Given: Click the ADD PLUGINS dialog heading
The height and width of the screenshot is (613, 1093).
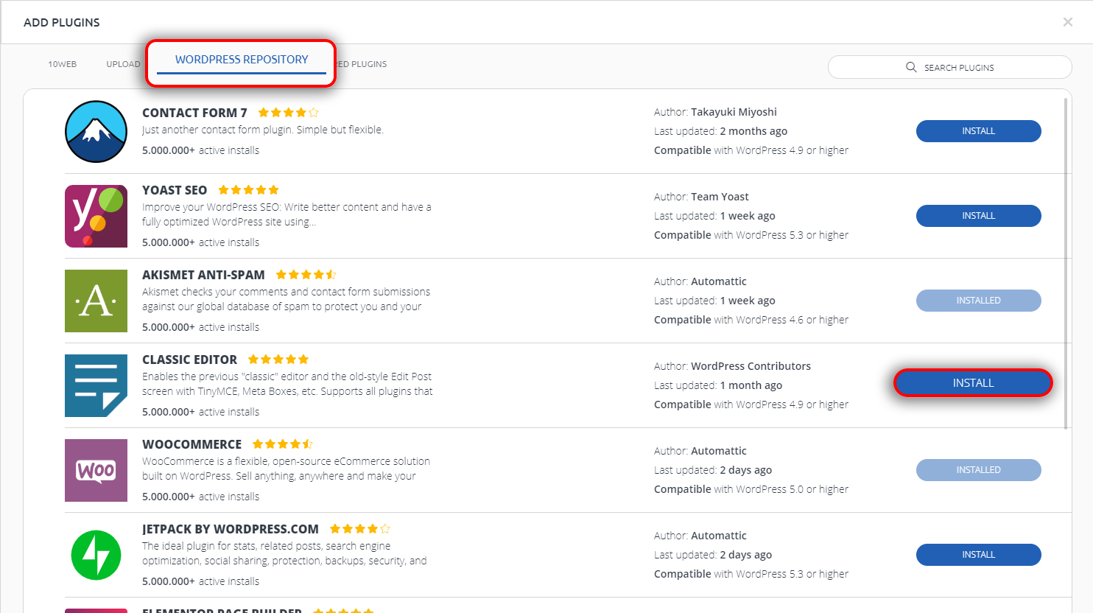Looking at the screenshot, I should coord(62,22).
